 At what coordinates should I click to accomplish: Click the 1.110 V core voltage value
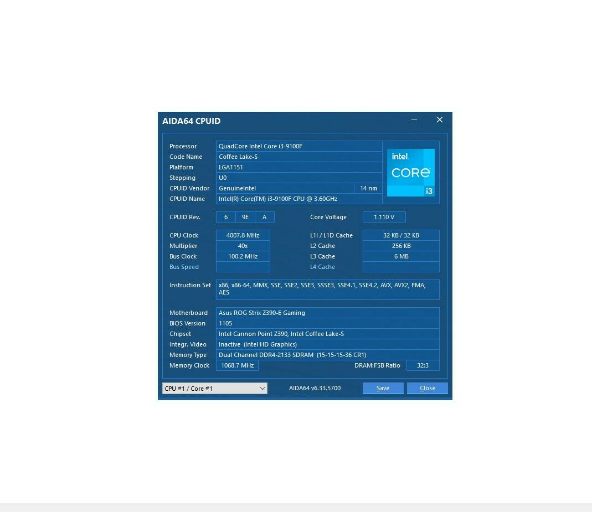click(x=384, y=217)
